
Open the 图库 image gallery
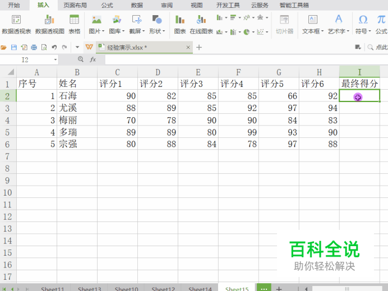coord(117,25)
